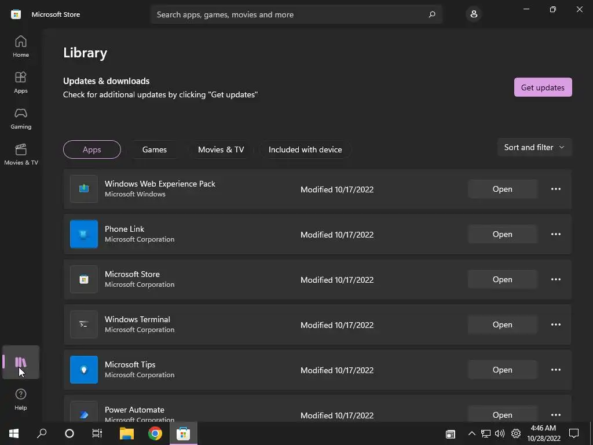
Task: Click the Power Automate app icon
Action: pyautogui.click(x=84, y=413)
